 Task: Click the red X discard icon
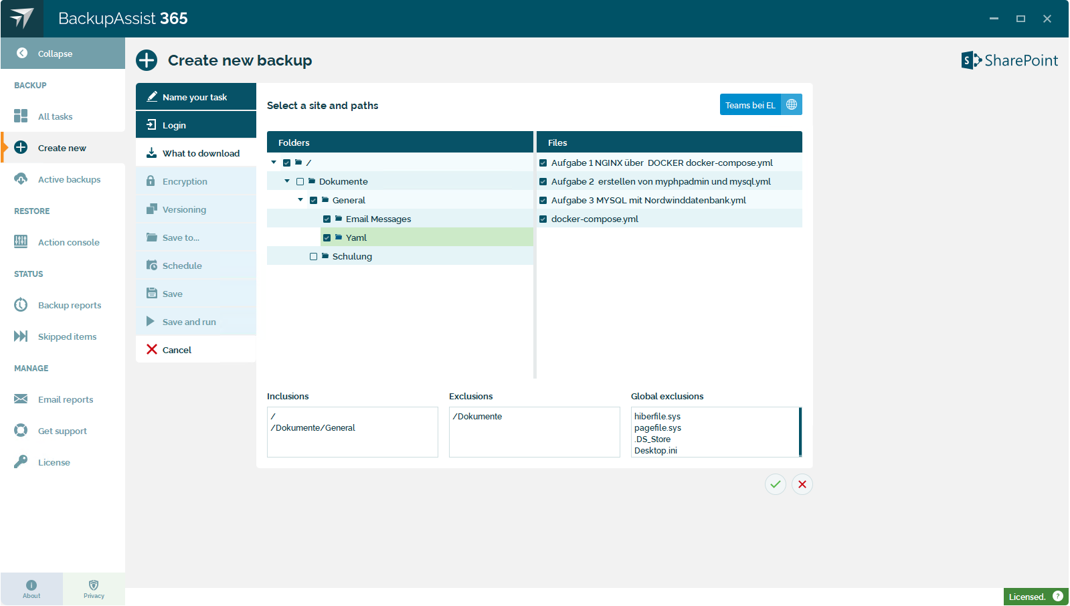[x=802, y=484]
